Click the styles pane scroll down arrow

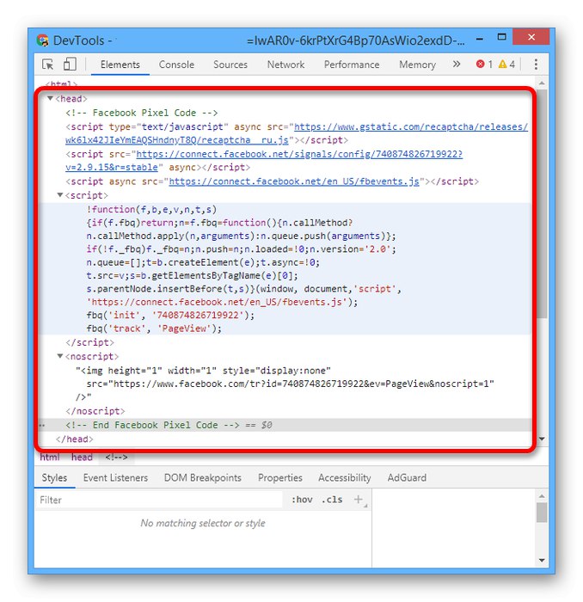pos(542,560)
